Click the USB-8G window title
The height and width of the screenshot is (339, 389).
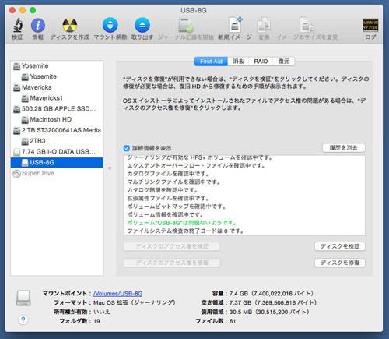[x=194, y=10]
